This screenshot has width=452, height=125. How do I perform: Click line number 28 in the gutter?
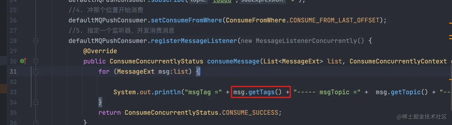pyautogui.click(x=13, y=41)
